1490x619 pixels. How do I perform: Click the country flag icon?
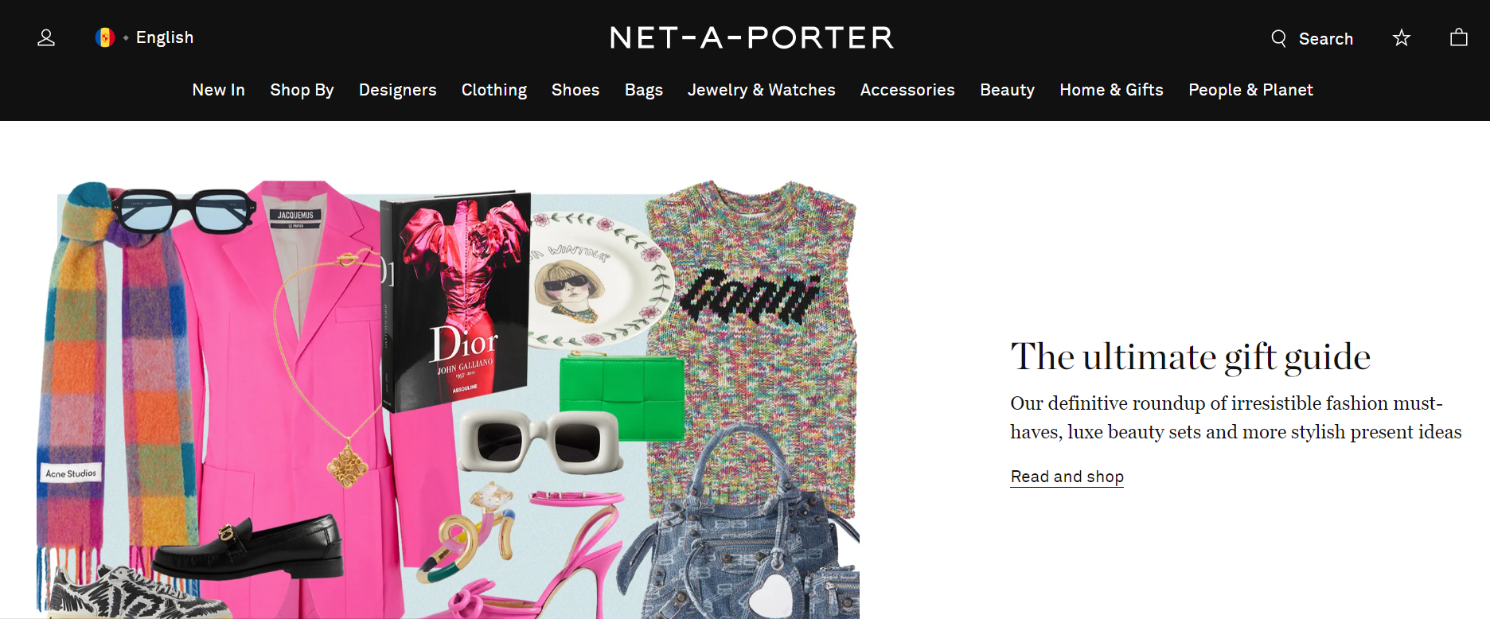(105, 37)
